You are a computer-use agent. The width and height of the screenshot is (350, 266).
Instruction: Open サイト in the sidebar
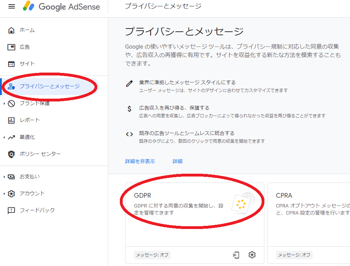(x=27, y=64)
